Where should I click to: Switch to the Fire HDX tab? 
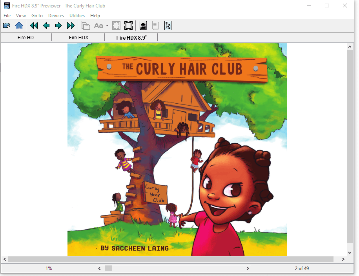[78, 38]
